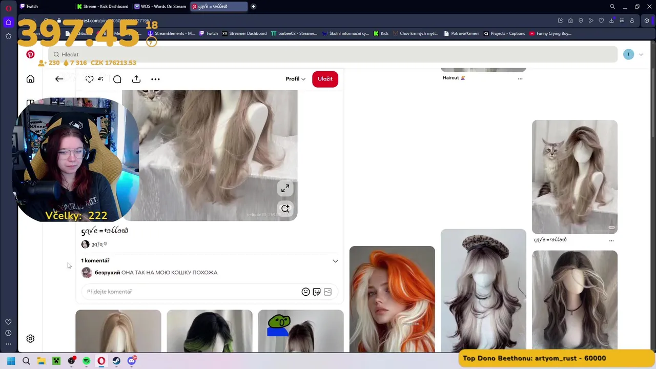Open the pin's comment bubble icon
The image size is (656, 369).
click(117, 79)
